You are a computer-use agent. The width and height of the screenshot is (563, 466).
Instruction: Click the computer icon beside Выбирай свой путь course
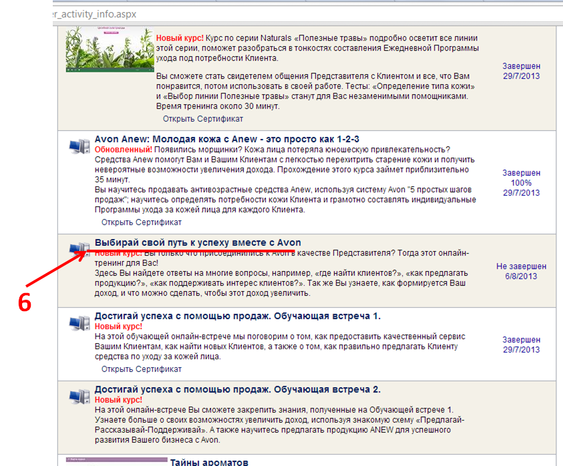79,249
